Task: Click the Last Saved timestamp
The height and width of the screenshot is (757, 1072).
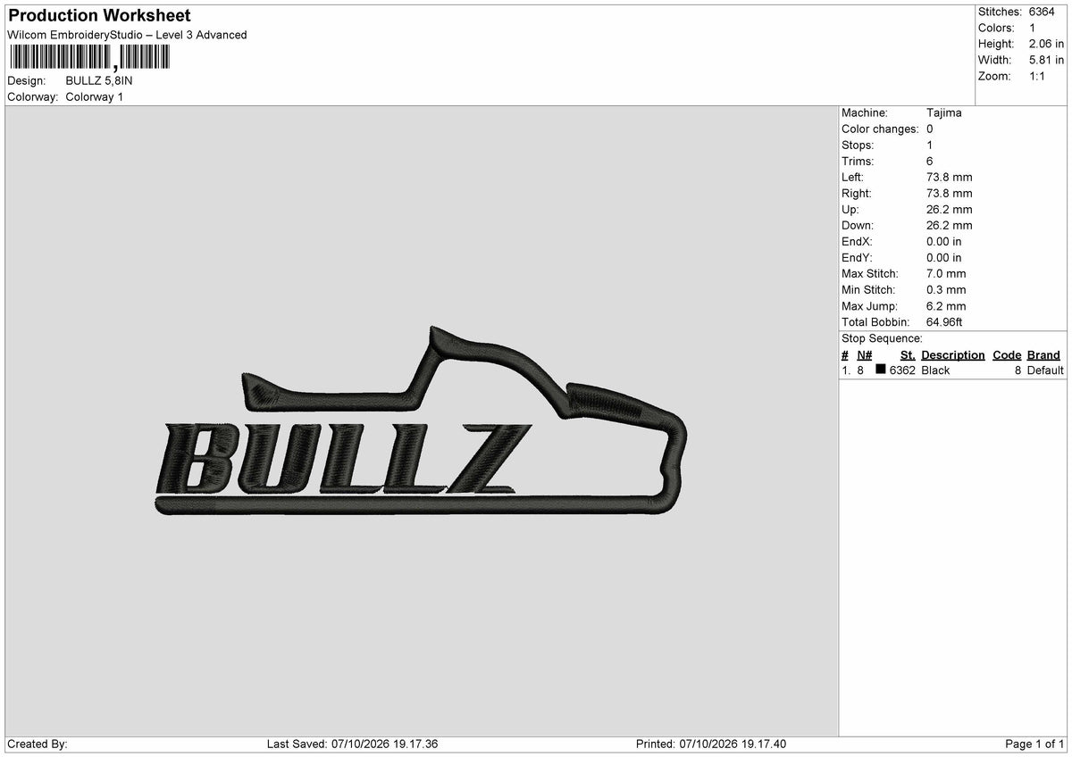Action: click(x=352, y=745)
